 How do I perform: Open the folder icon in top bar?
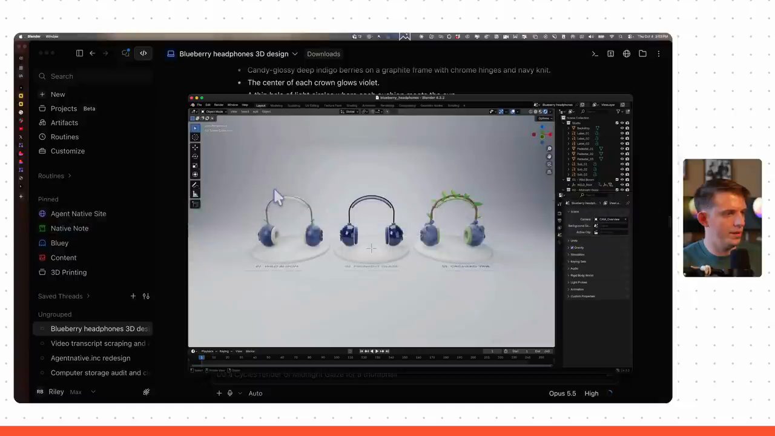coord(642,54)
